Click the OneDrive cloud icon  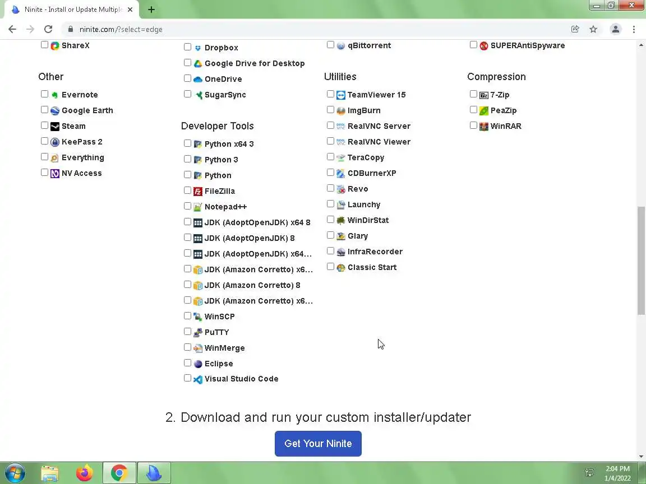pos(198,79)
